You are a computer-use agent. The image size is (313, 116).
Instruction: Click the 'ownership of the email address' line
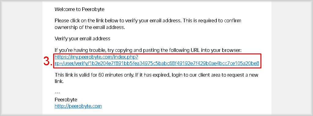click(90, 27)
